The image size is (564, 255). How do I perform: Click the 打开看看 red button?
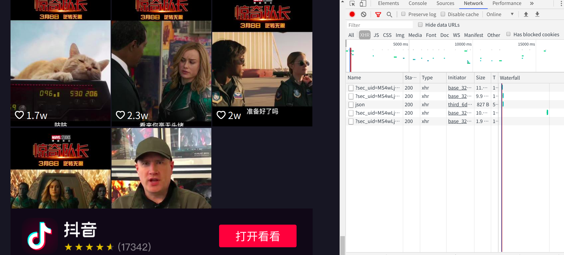click(258, 236)
